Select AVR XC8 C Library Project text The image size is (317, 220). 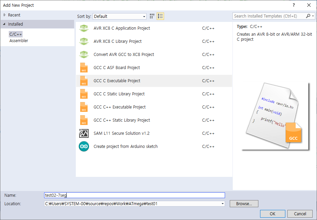click(118, 41)
